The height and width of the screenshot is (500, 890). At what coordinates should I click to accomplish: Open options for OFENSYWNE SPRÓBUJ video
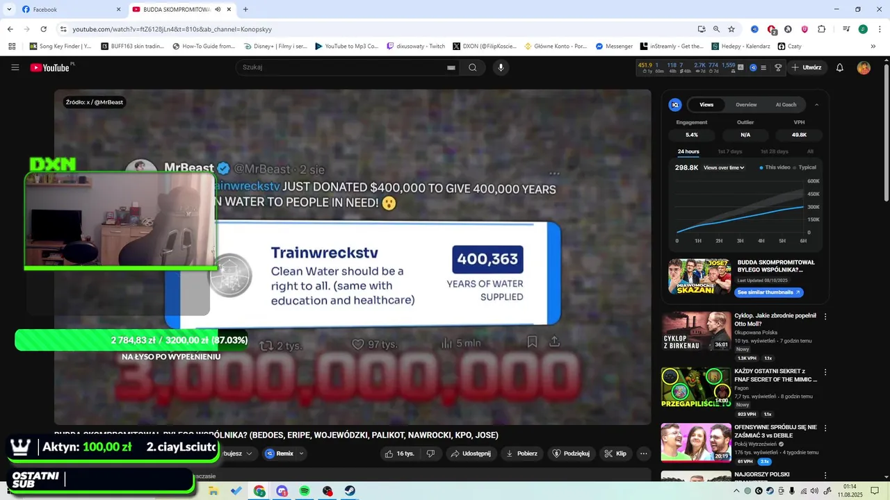(825, 428)
